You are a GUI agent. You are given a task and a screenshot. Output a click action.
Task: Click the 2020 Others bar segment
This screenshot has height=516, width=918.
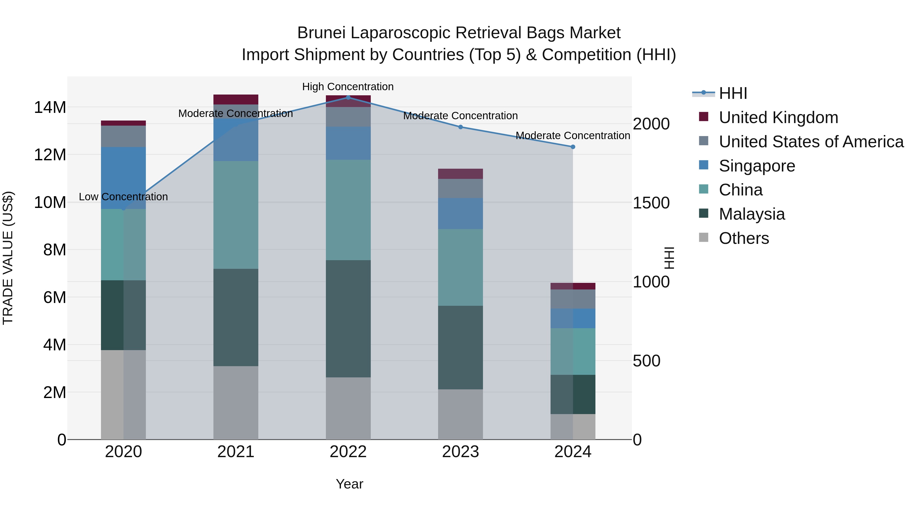point(124,395)
